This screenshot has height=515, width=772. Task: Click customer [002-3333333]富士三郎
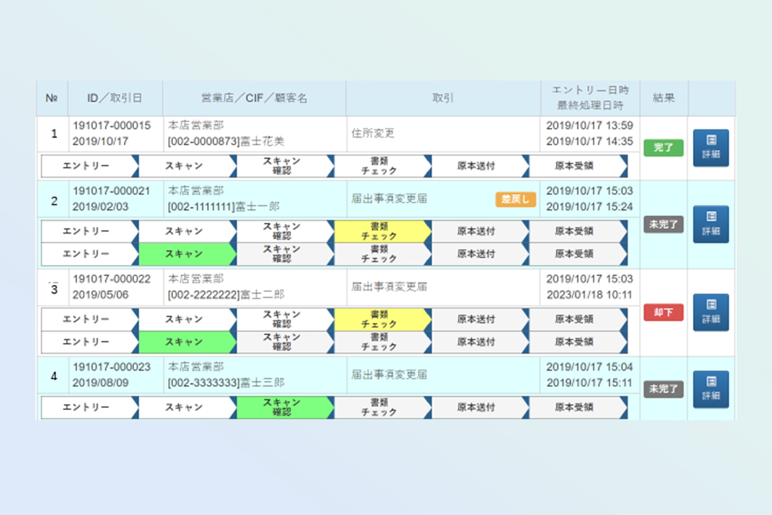pyautogui.click(x=226, y=383)
